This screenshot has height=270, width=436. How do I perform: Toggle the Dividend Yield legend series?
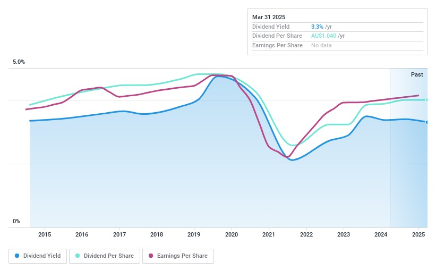38,256
